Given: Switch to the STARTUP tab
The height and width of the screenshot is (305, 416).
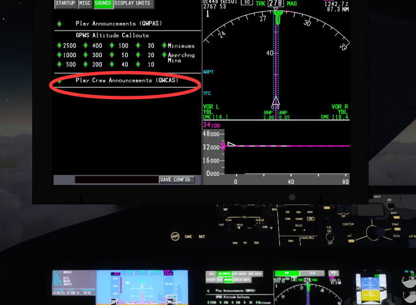Looking at the screenshot, I should (65, 3).
